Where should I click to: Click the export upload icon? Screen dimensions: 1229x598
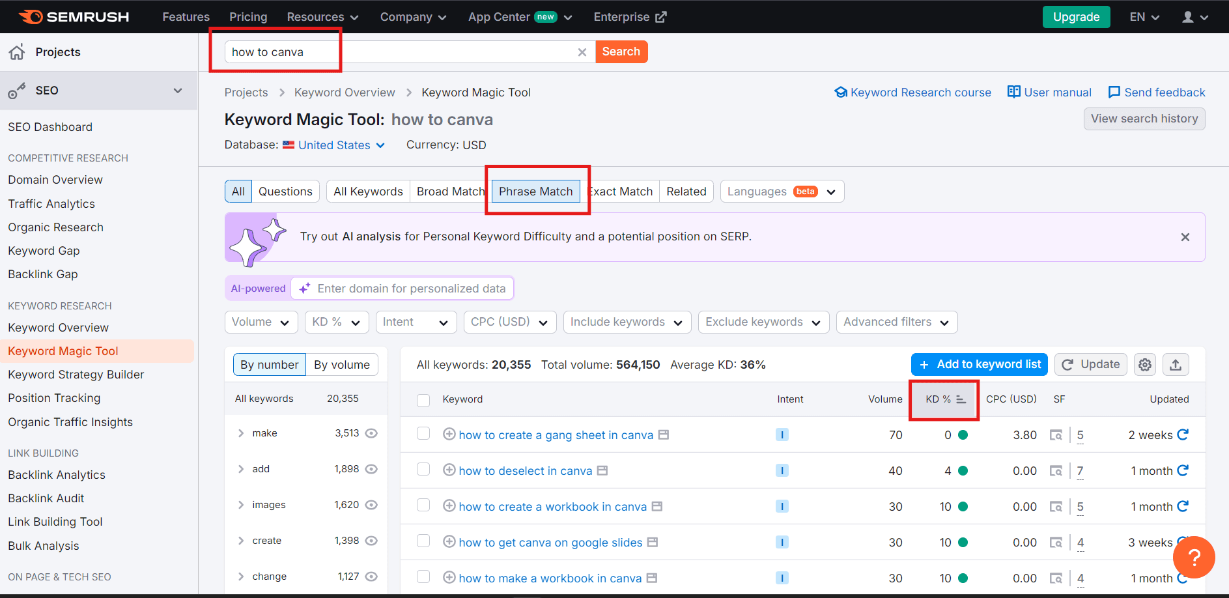[x=1176, y=365]
